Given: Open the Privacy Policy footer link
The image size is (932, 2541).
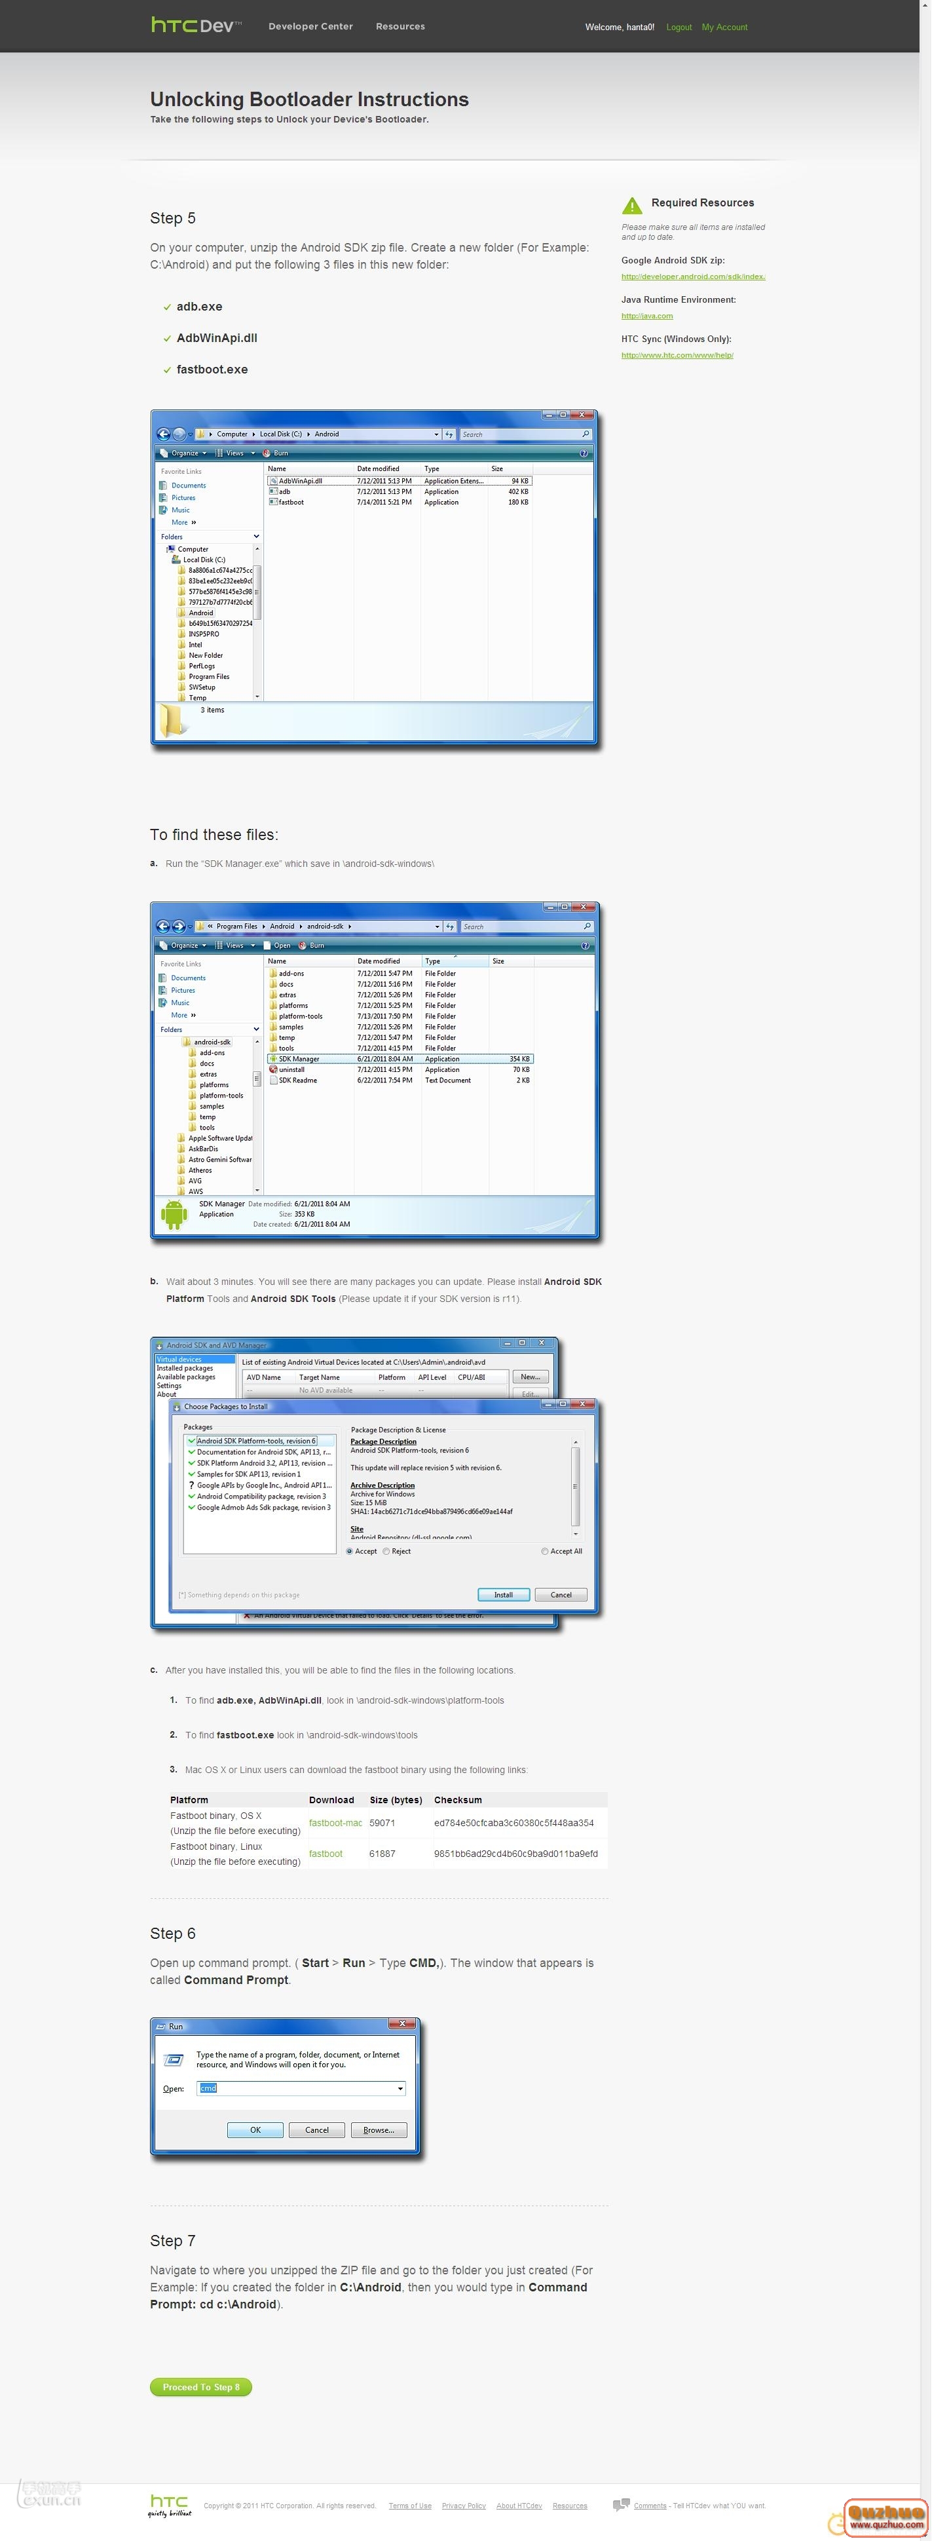Looking at the screenshot, I should pyautogui.click(x=464, y=2506).
